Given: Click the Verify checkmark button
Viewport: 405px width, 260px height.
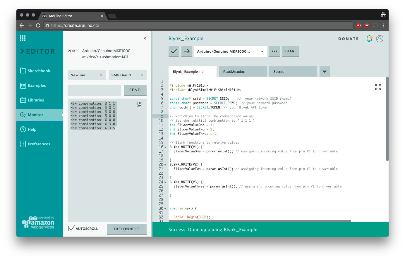Looking at the screenshot, I should tap(174, 51).
